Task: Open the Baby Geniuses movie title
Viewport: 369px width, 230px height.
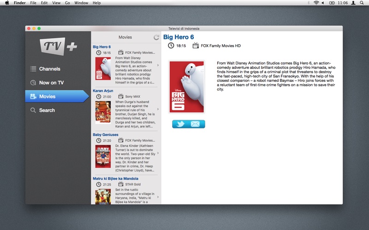Action: (106, 134)
